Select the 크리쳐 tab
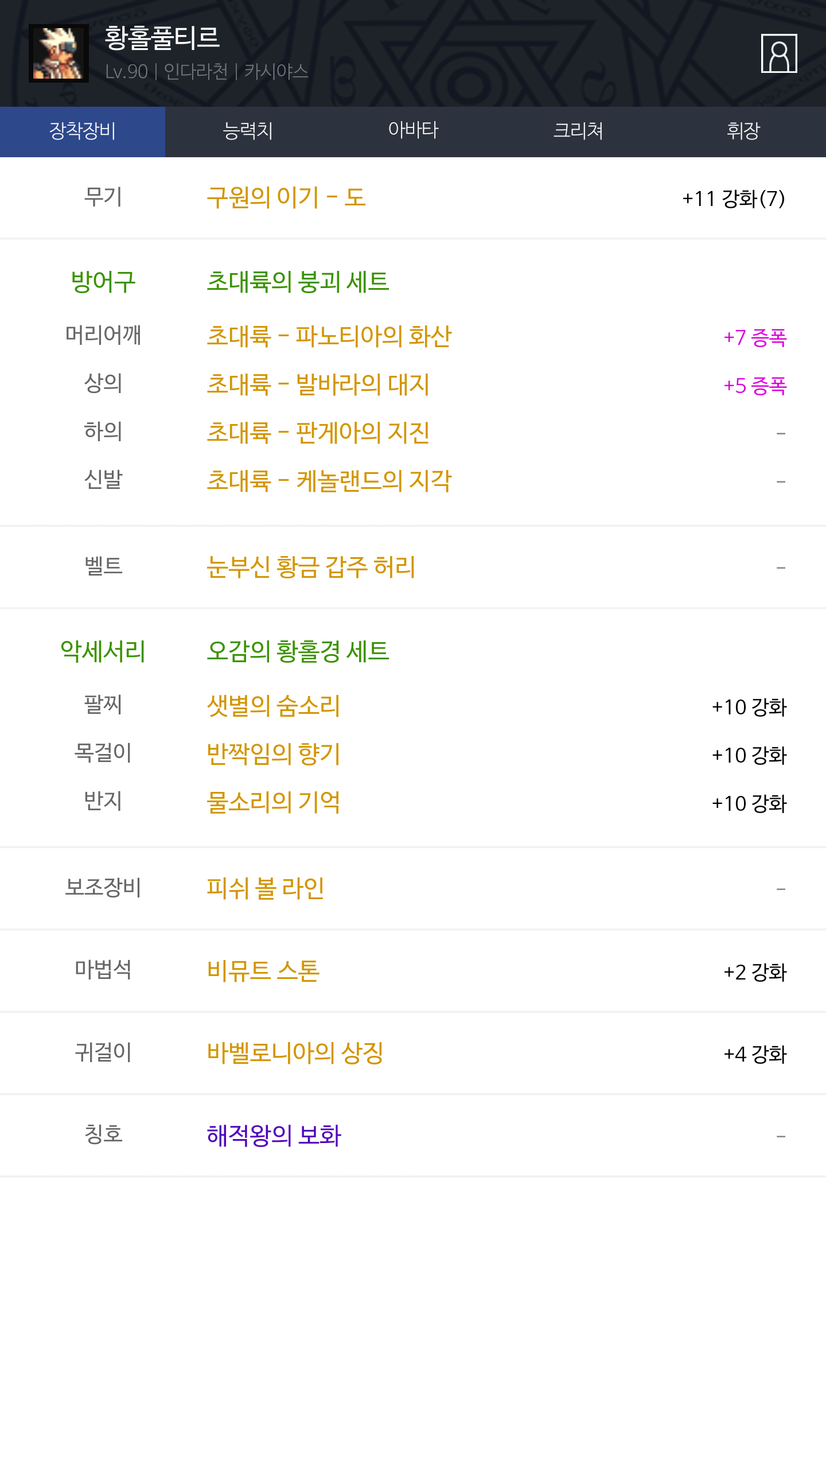Image resolution: width=826 pixels, height=1469 pixels. [578, 131]
